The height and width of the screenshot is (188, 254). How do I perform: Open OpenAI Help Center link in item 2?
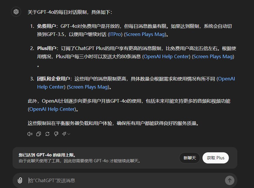(167, 56)
